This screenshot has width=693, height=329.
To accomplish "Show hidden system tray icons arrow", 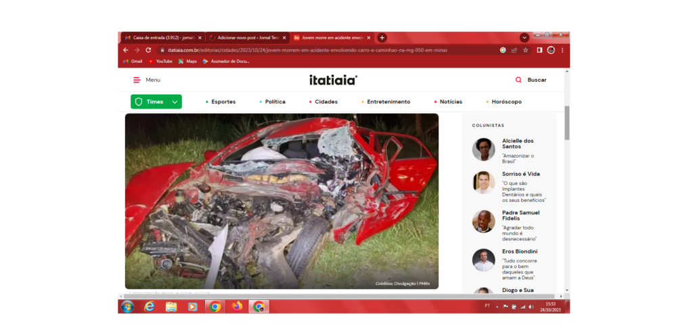I will coord(497,306).
